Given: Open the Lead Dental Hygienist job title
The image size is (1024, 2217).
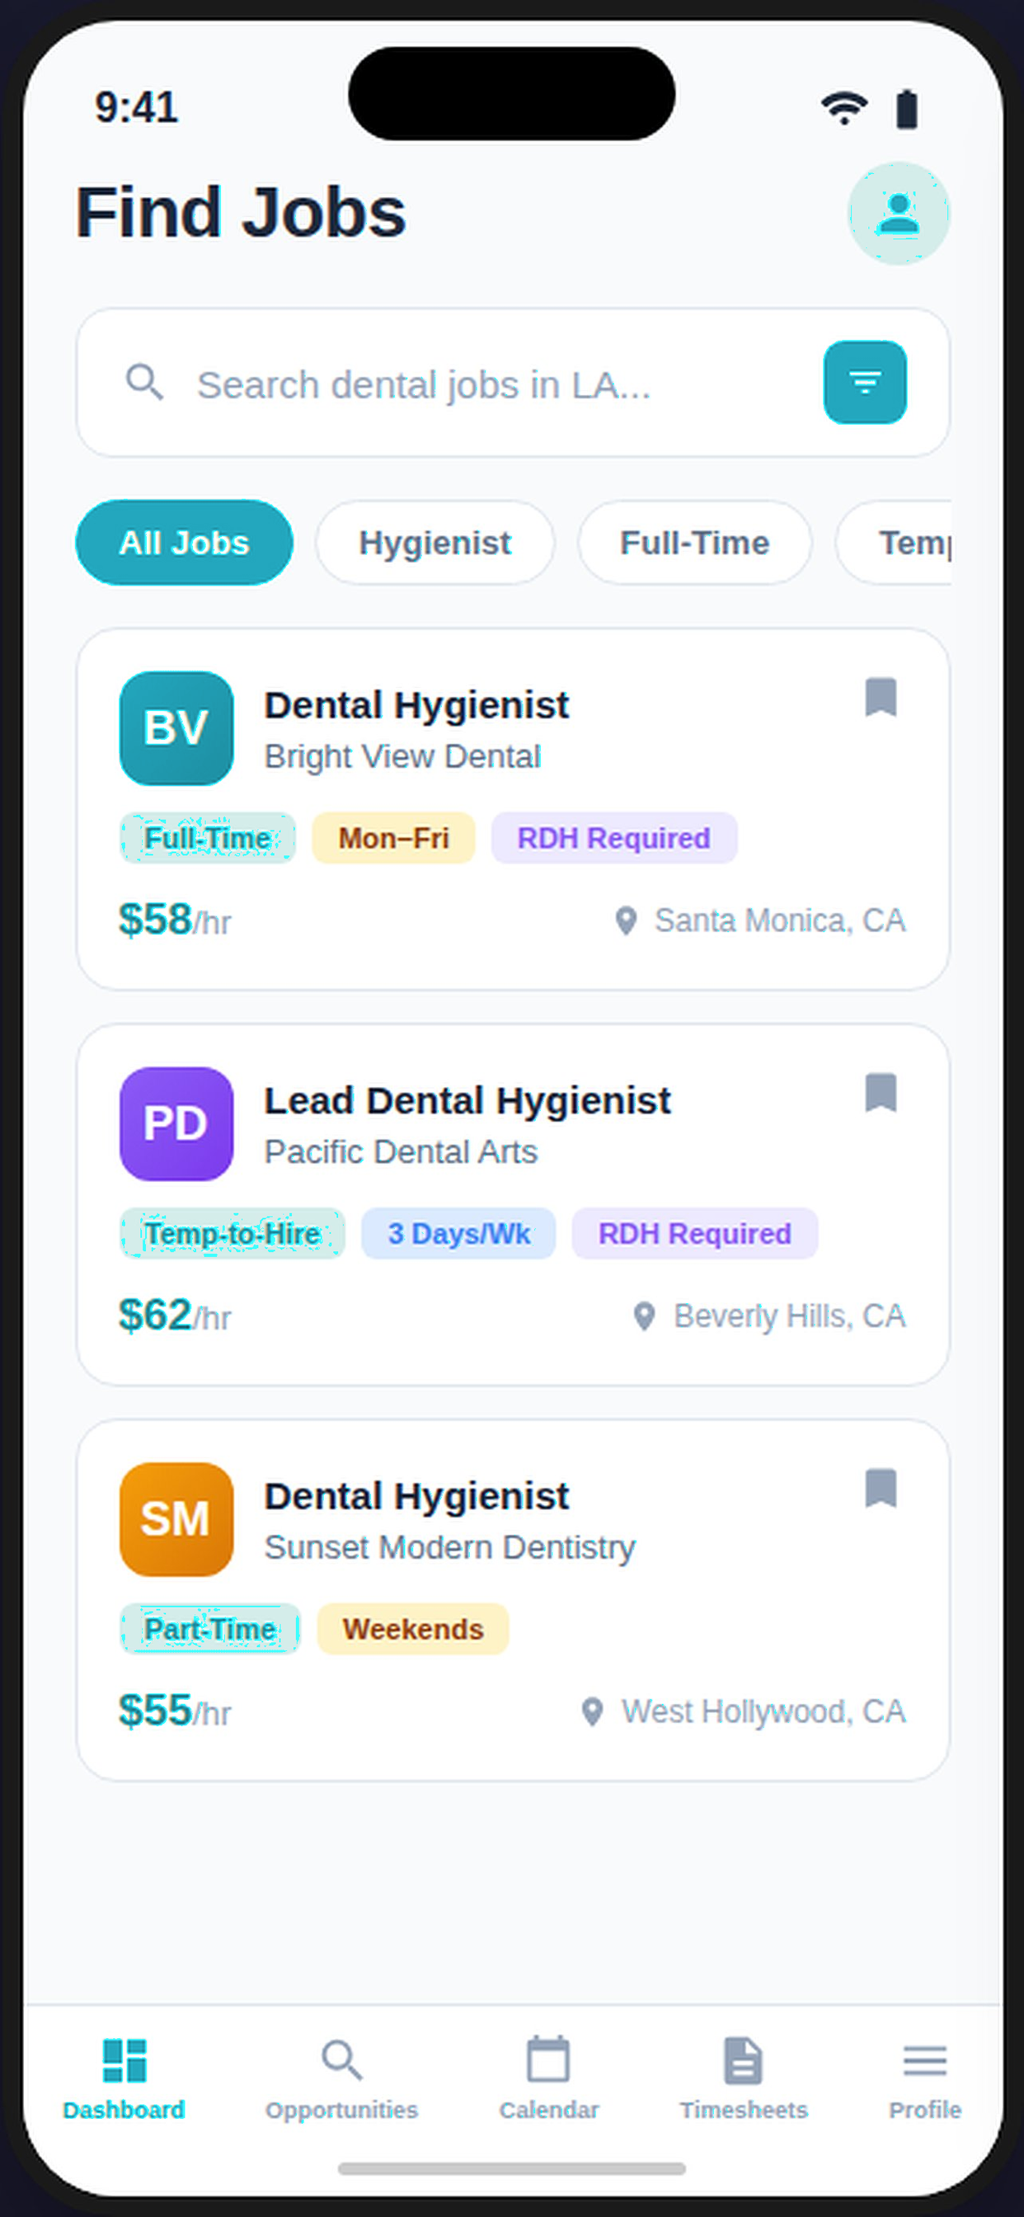Looking at the screenshot, I should coord(467,1101).
